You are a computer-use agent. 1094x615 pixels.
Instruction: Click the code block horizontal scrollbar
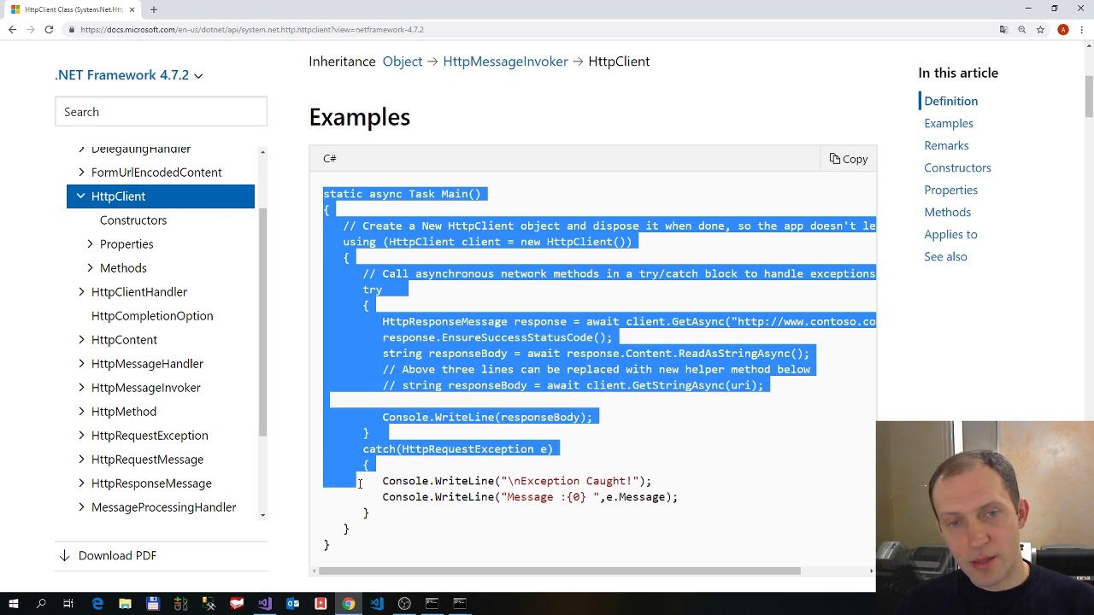560,571
